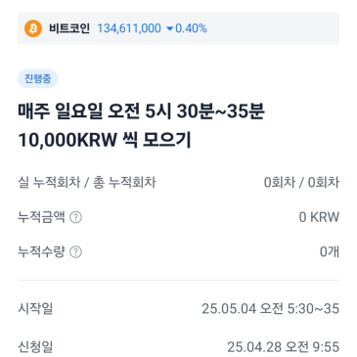Image resolution: width=357 pixels, height=357 pixels.
Task: Click the 25.05.04 오전 5:30~35 start date
Action: [x=271, y=308]
